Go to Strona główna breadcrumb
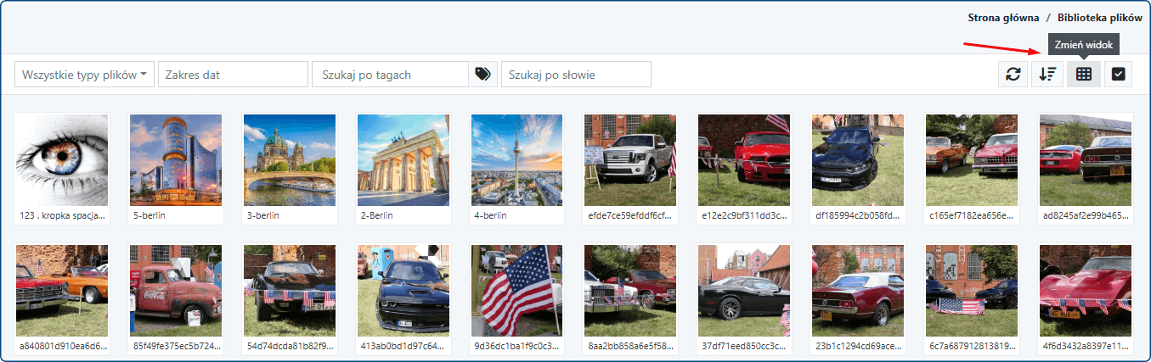Image resolution: width=1151 pixels, height=362 pixels. [1003, 17]
